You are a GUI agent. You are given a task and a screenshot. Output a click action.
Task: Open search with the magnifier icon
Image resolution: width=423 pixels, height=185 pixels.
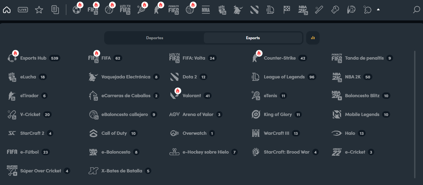[417, 10]
